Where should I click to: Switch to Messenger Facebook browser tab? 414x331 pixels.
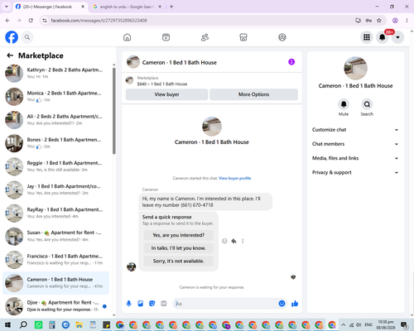point(51,7)
